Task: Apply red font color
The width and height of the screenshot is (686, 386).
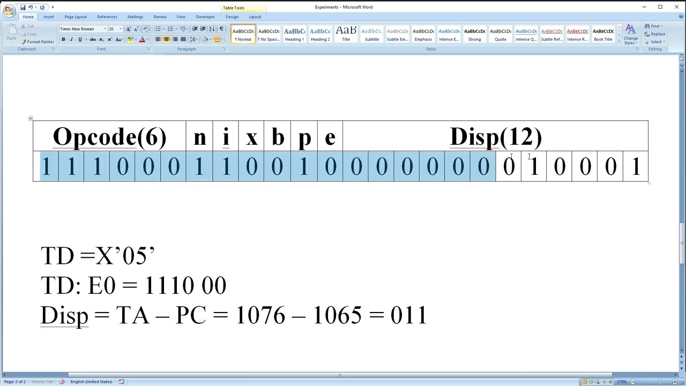Action: pyautogui.click(x=142, y=40)
